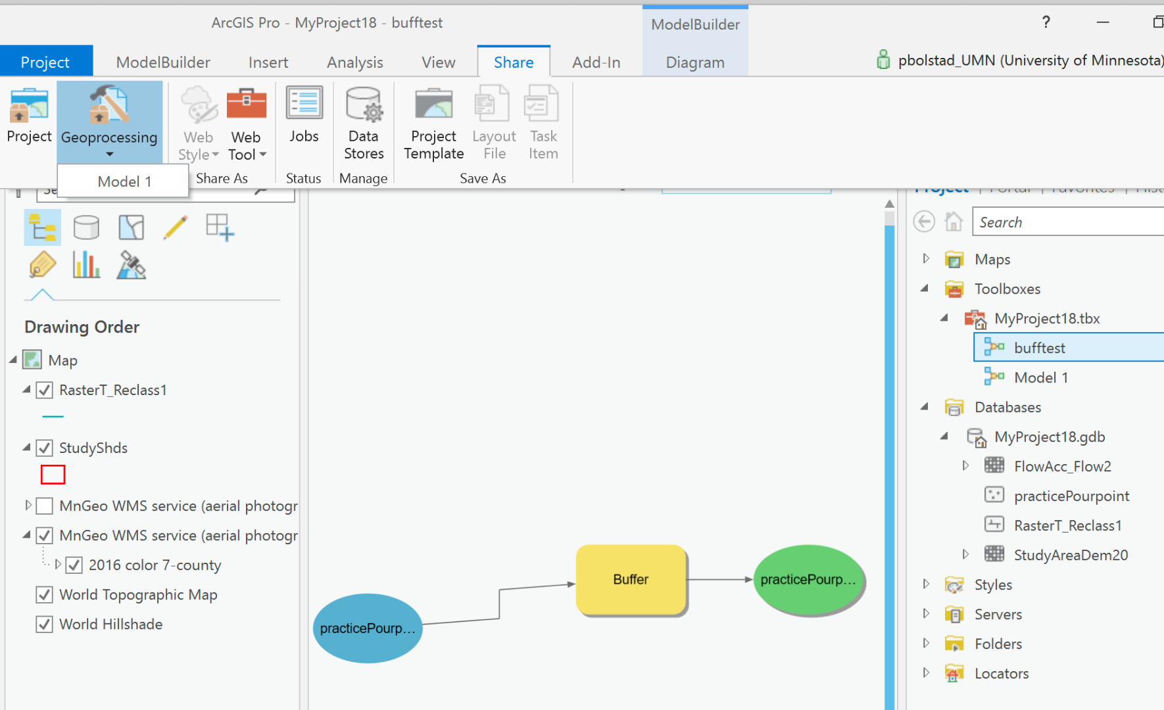1164x710 pixels.
Task: Click the Share Project package icon
Action: point(29,105)
